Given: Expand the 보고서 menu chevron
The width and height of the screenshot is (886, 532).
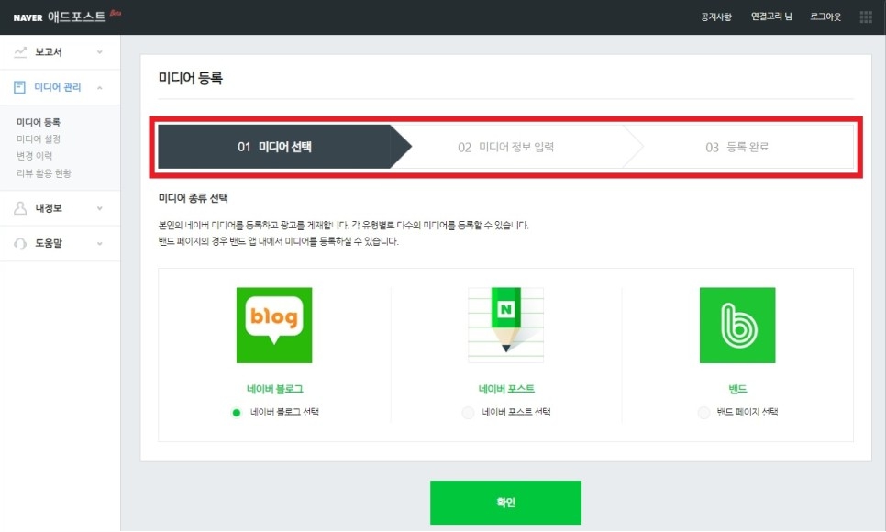Looking at the screenshot, I should 100,52.
